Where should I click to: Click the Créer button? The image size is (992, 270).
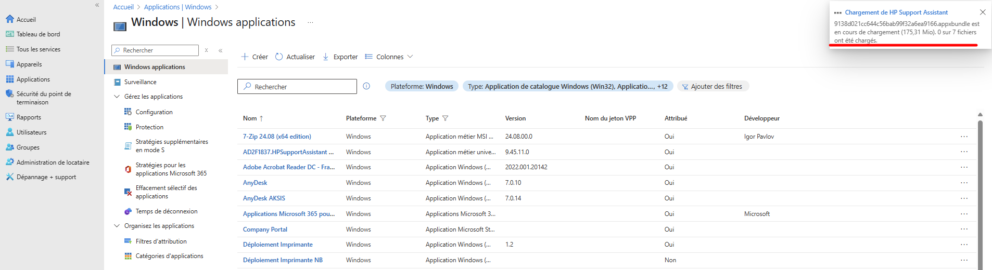tap(255, 57)
